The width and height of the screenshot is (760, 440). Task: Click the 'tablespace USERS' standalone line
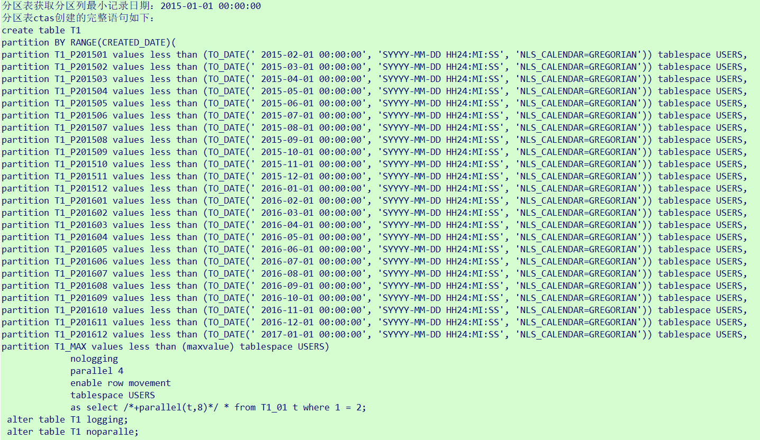point(113,395)
